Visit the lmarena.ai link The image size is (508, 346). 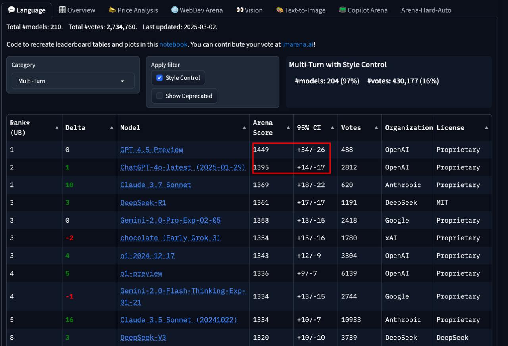click(x=298, y=44)
